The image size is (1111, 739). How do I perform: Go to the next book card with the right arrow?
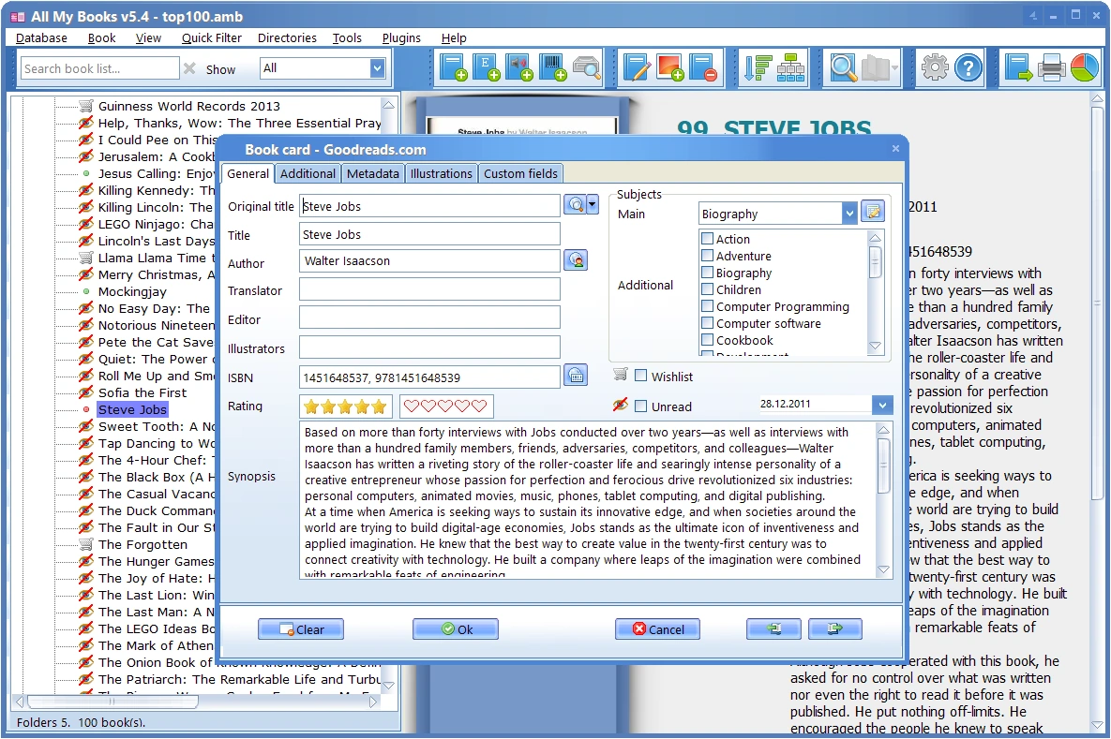[x=834, y=628]
